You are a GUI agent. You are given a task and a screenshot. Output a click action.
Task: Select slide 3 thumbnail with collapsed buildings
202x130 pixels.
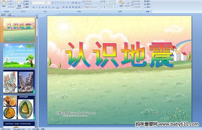pos(19,81)
